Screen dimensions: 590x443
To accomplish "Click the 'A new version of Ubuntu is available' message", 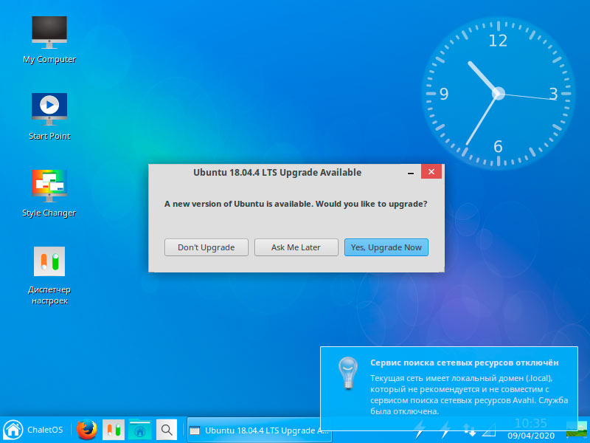I will [x=296, y=205].
